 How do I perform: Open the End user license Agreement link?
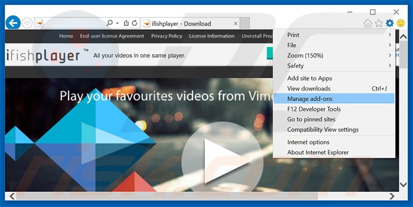(112, 36)
